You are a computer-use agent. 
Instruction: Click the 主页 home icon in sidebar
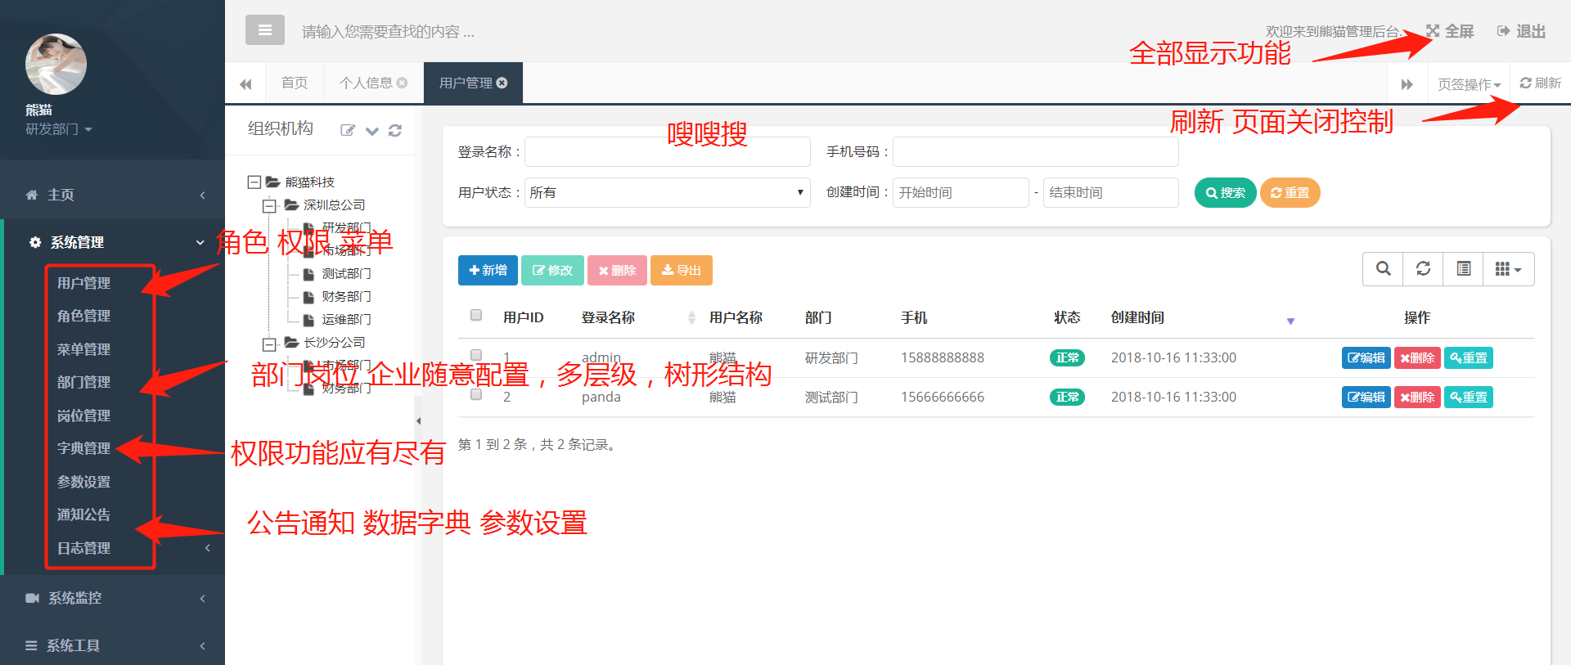pyautogui.click(x=32, y=195)
